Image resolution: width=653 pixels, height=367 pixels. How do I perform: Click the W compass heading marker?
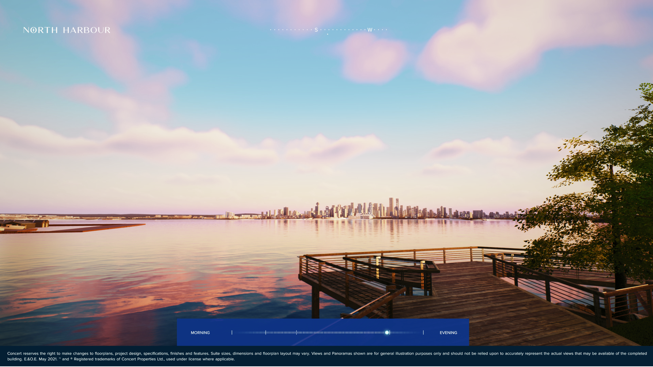coord(370,30)
